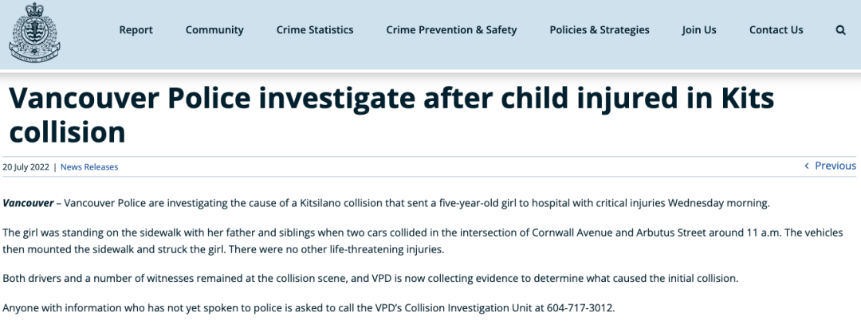Image resolution: width=861 pixels, height=336 pixels.
Task: Open Crime Prevention & Safety menu
Action: 451,30
